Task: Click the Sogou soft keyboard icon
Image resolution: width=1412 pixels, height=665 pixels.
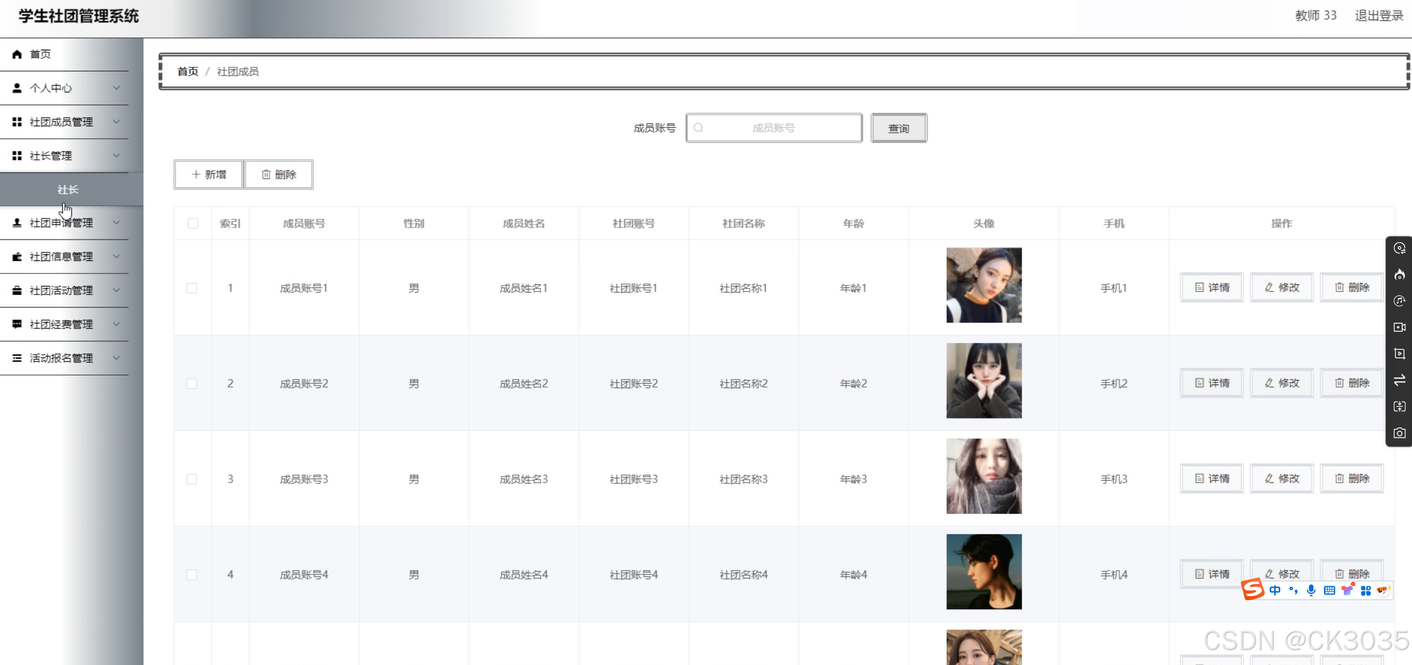Action: click(1329, 590)
